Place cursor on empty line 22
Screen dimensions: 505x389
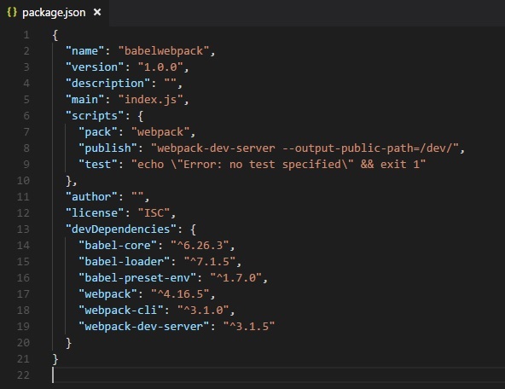(x=278, y=374)
